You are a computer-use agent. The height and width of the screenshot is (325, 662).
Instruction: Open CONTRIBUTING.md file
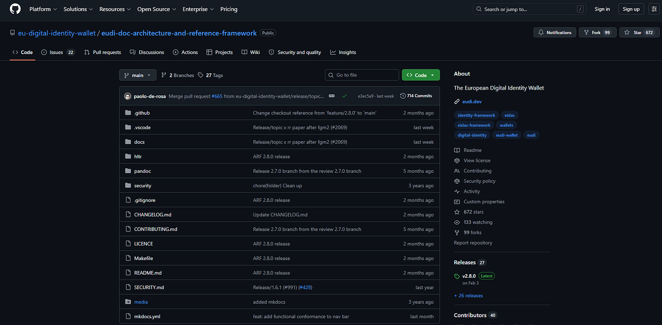pos(155,229)
